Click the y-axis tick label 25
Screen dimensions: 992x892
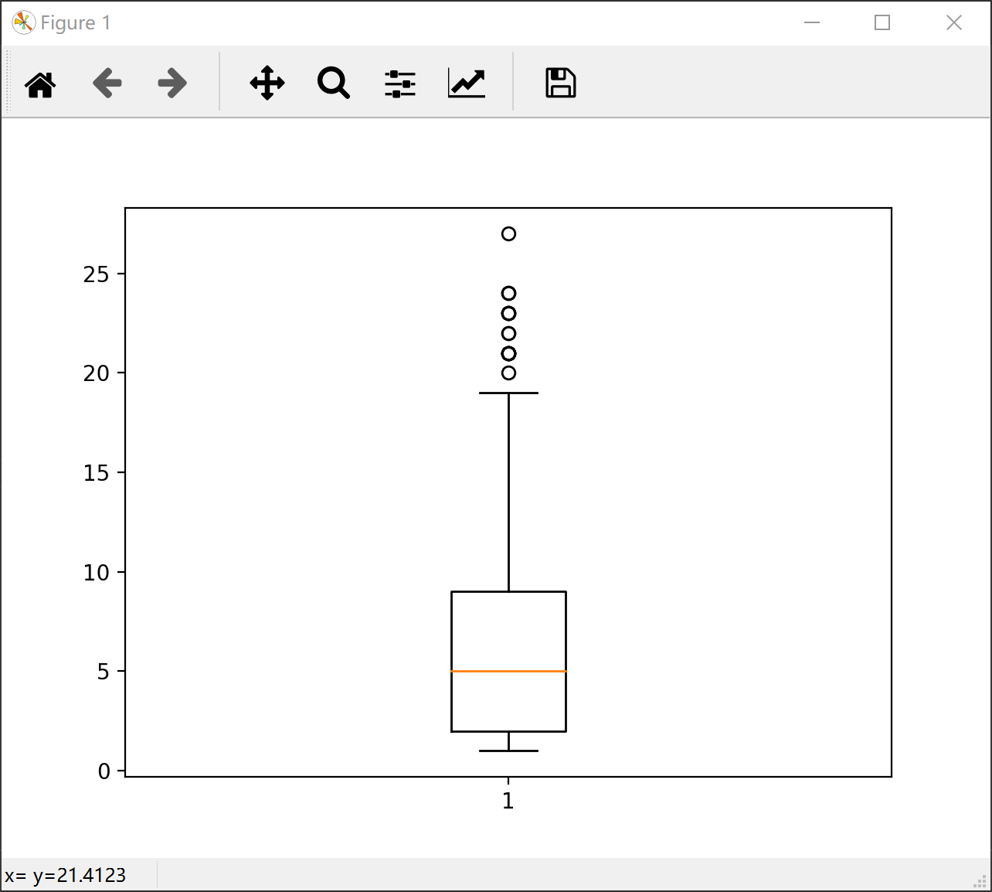(97, 274)
